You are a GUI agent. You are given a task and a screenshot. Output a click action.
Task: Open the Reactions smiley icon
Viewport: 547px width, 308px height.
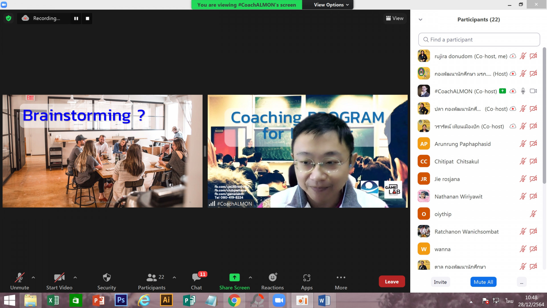273,277
